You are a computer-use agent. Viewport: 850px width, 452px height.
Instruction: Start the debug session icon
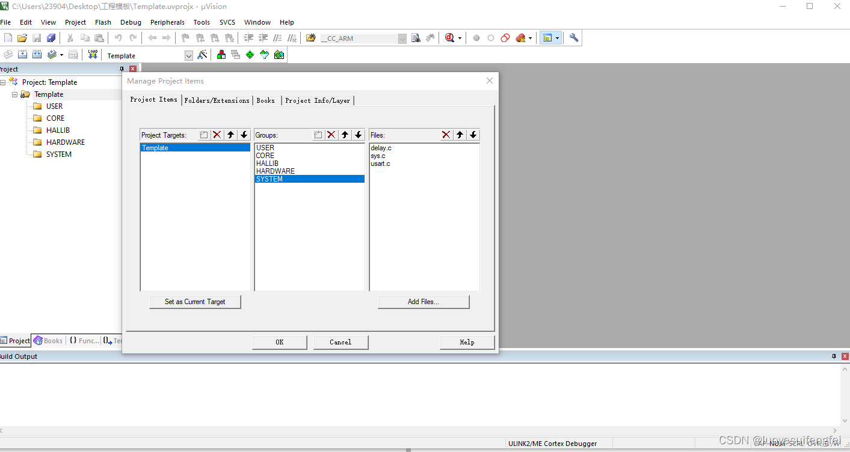pyautogui.click(x=449, y=38)
